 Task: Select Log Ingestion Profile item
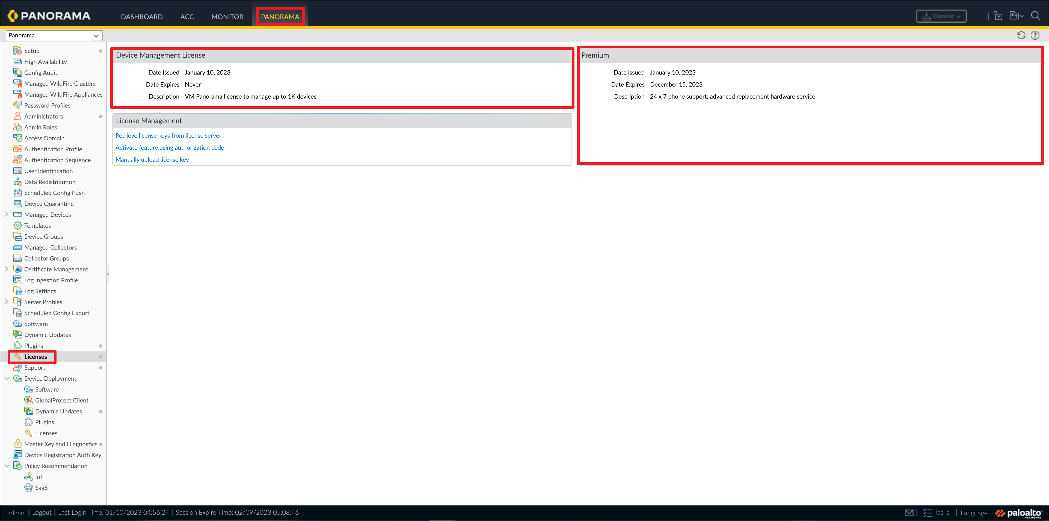click(x=51, y=280)
